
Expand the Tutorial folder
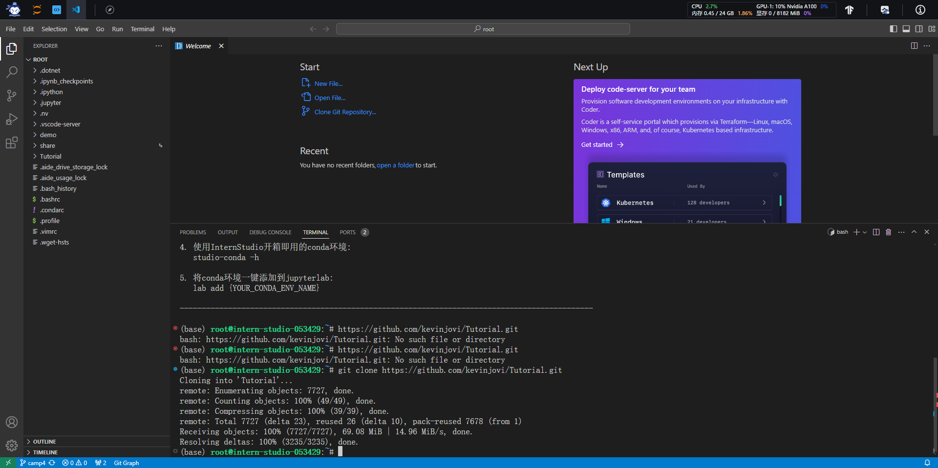click(97, 156)
